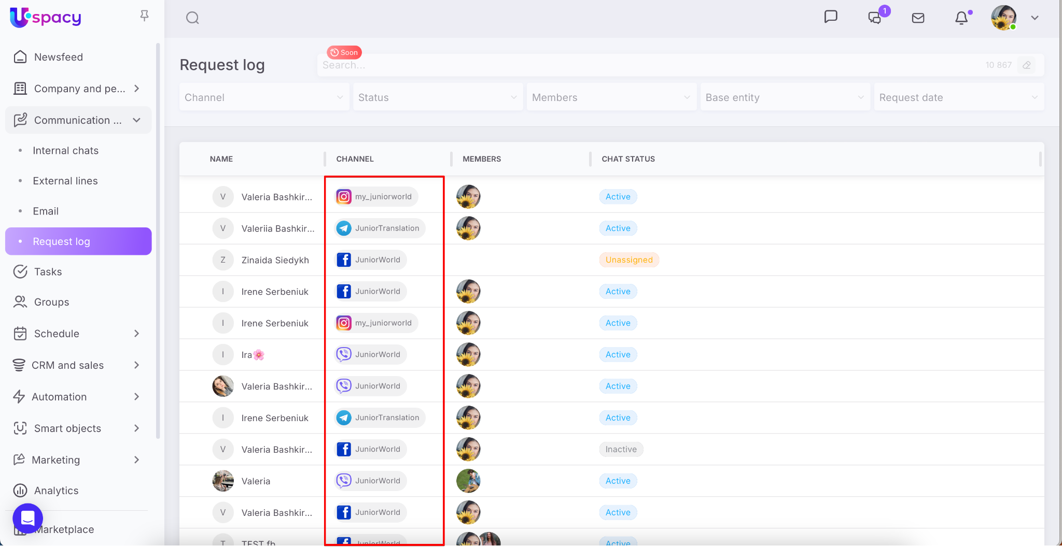Click the request log search field
The image size is (1062, 547).
pos(648,65)
